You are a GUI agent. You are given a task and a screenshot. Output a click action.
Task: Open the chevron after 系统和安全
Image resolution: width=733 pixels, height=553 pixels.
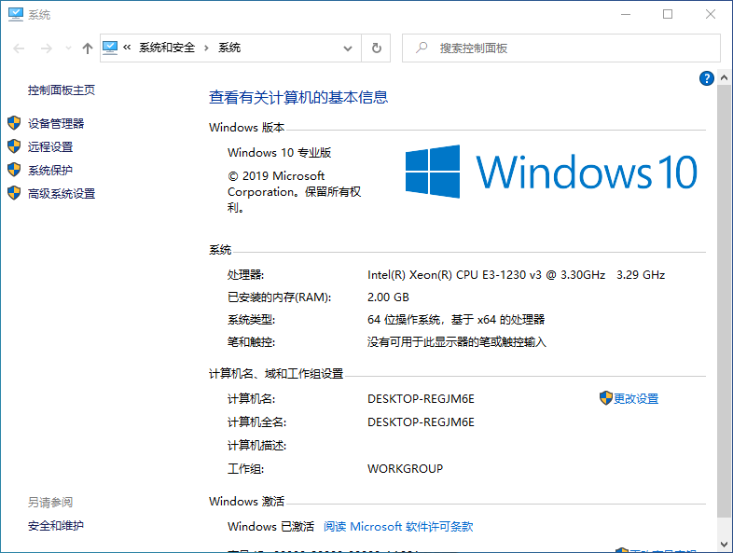click(x=206, y=48)
